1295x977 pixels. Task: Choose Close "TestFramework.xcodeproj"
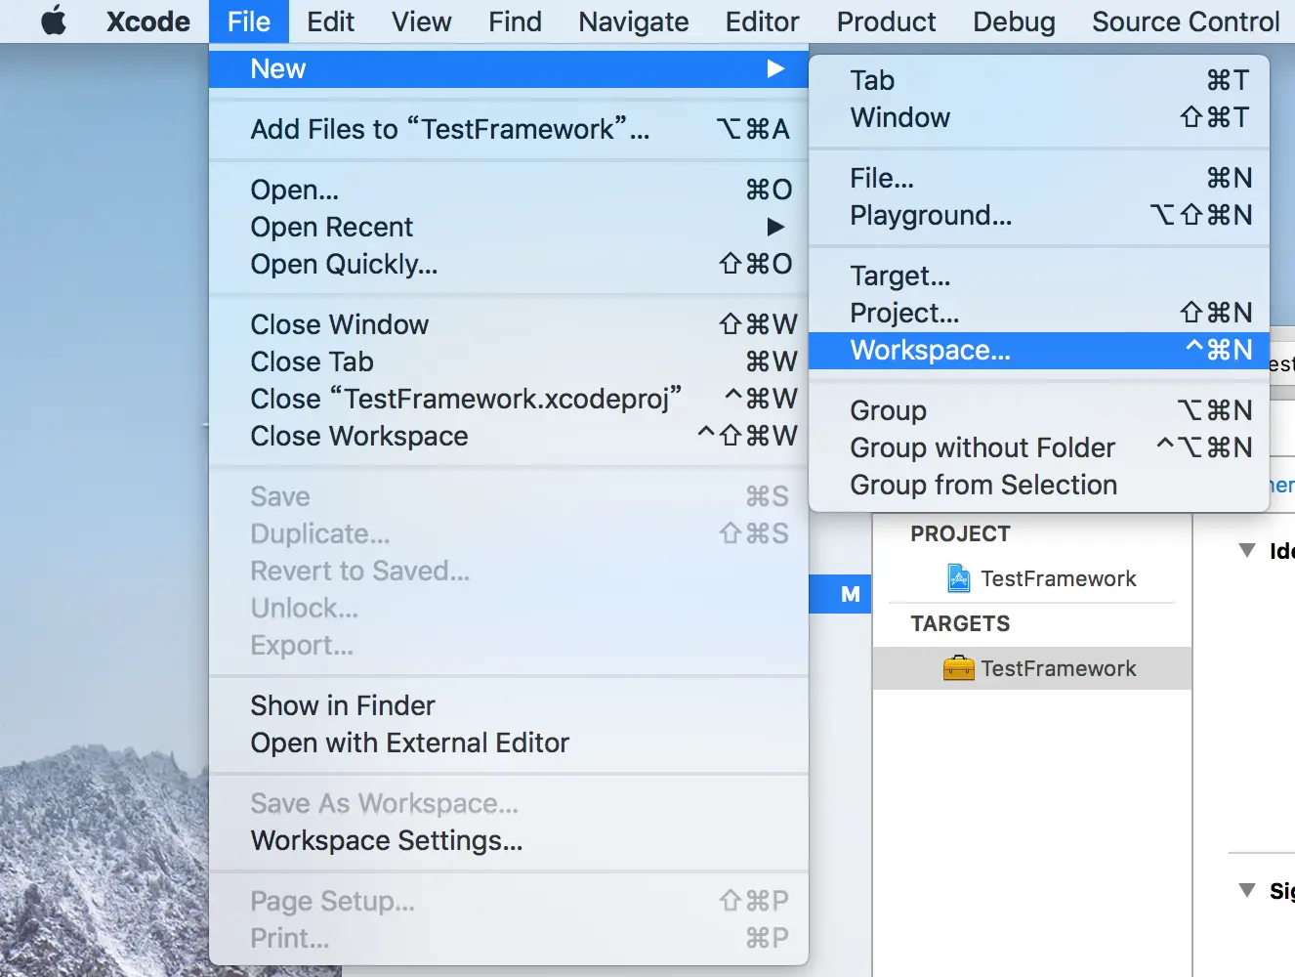(x=509, y=399)
